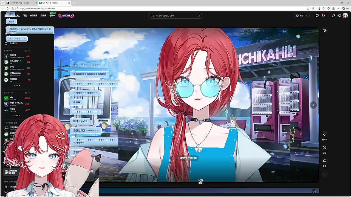
Task: Go to next clip with down arrow
Action: point(313,105)
